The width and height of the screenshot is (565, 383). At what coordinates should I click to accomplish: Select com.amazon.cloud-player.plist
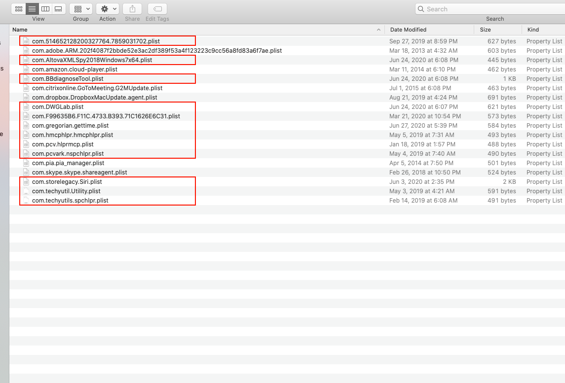tap(75, 69)
